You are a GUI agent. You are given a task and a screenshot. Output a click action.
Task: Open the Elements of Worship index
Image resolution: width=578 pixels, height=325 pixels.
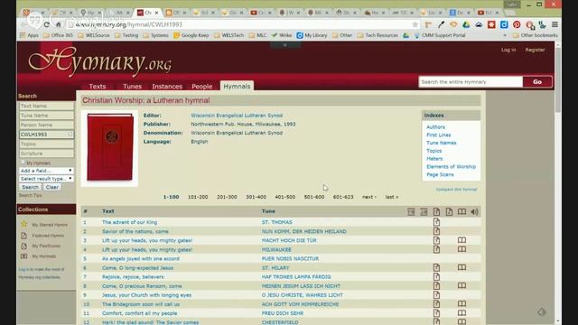pos(451,166)
